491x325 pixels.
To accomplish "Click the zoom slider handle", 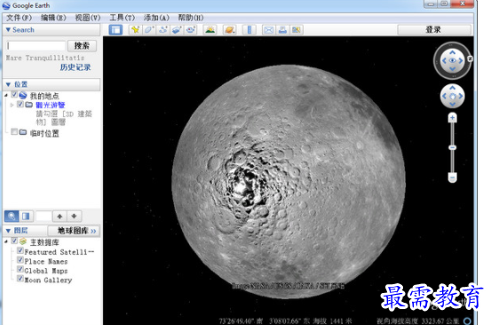I will coord(452,147).
